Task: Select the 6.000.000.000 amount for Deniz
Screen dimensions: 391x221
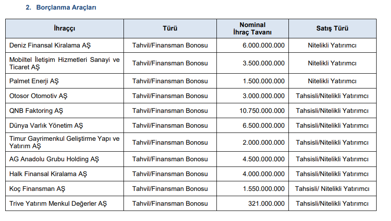Action: 264,45
